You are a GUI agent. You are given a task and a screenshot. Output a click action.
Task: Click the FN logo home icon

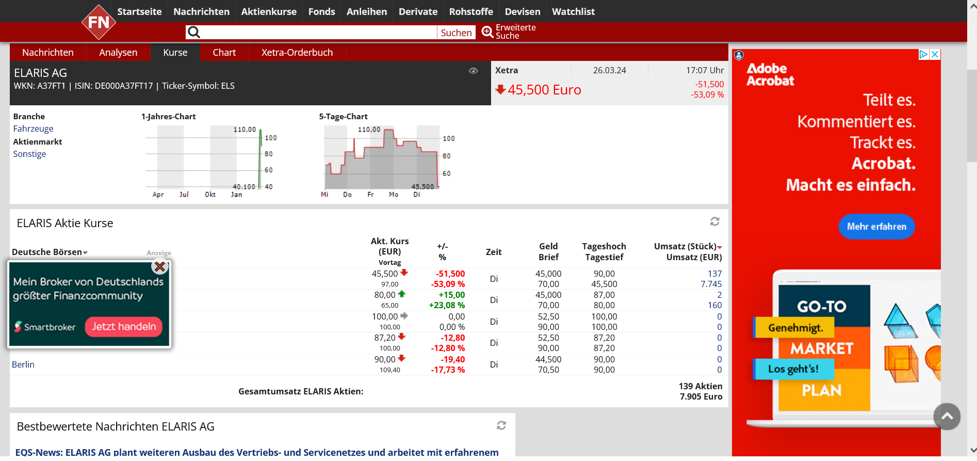click(99, 22)
